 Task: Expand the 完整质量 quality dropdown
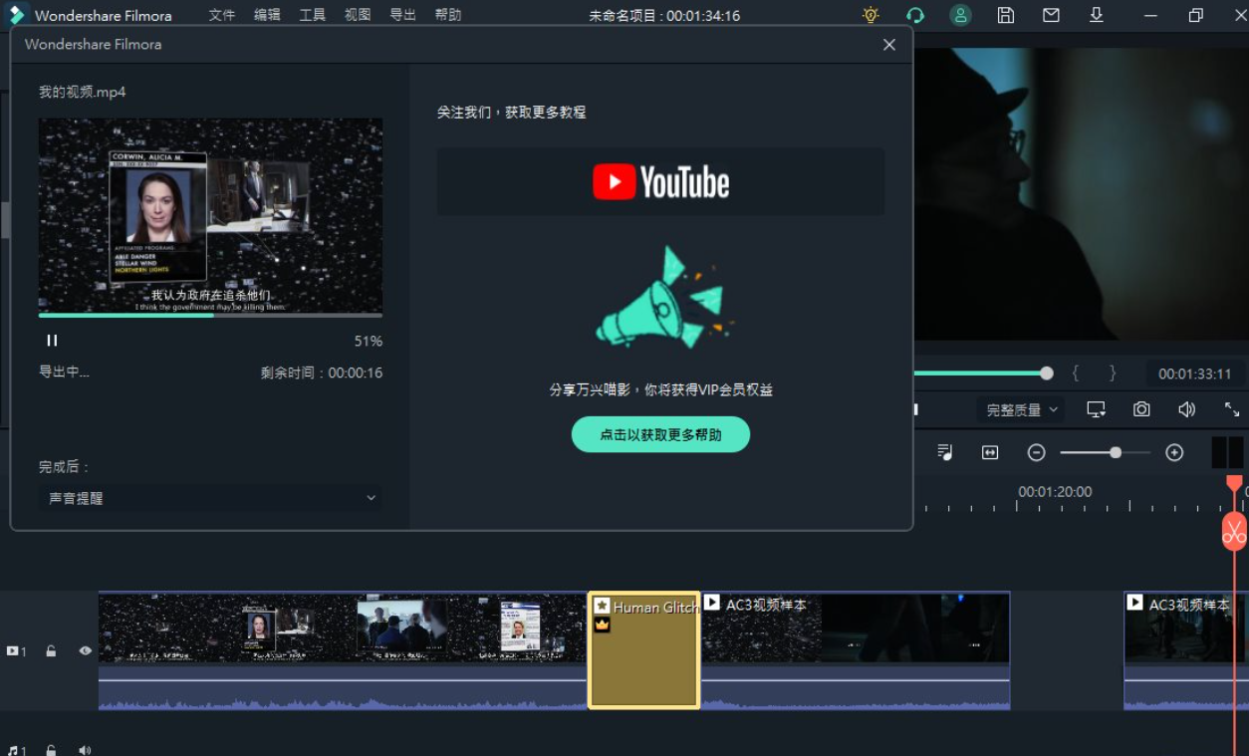tap(1022, 409)
